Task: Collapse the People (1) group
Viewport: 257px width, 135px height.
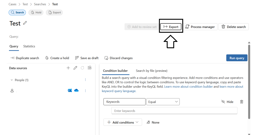Action: 12,80
